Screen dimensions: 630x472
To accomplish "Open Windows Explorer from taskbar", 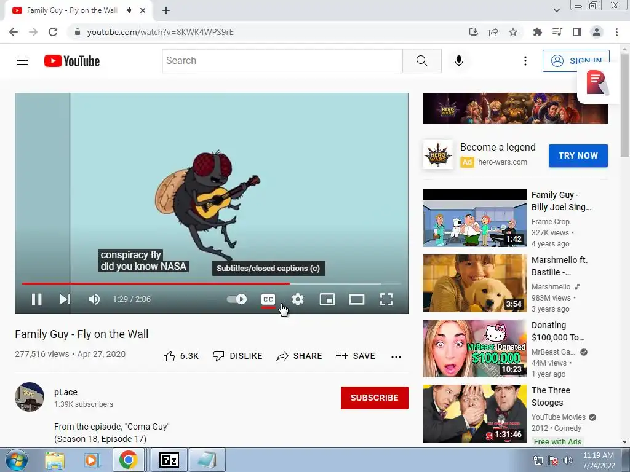I will pos(55,460).
